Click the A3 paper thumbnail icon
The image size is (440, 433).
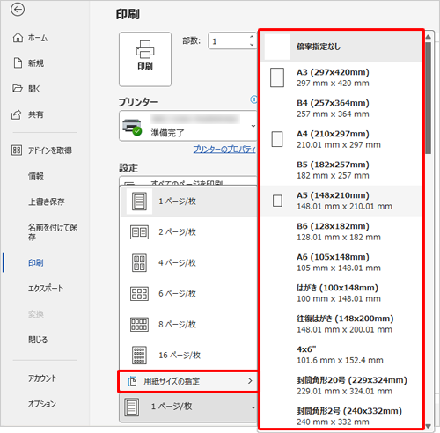[x=277, y=77]
